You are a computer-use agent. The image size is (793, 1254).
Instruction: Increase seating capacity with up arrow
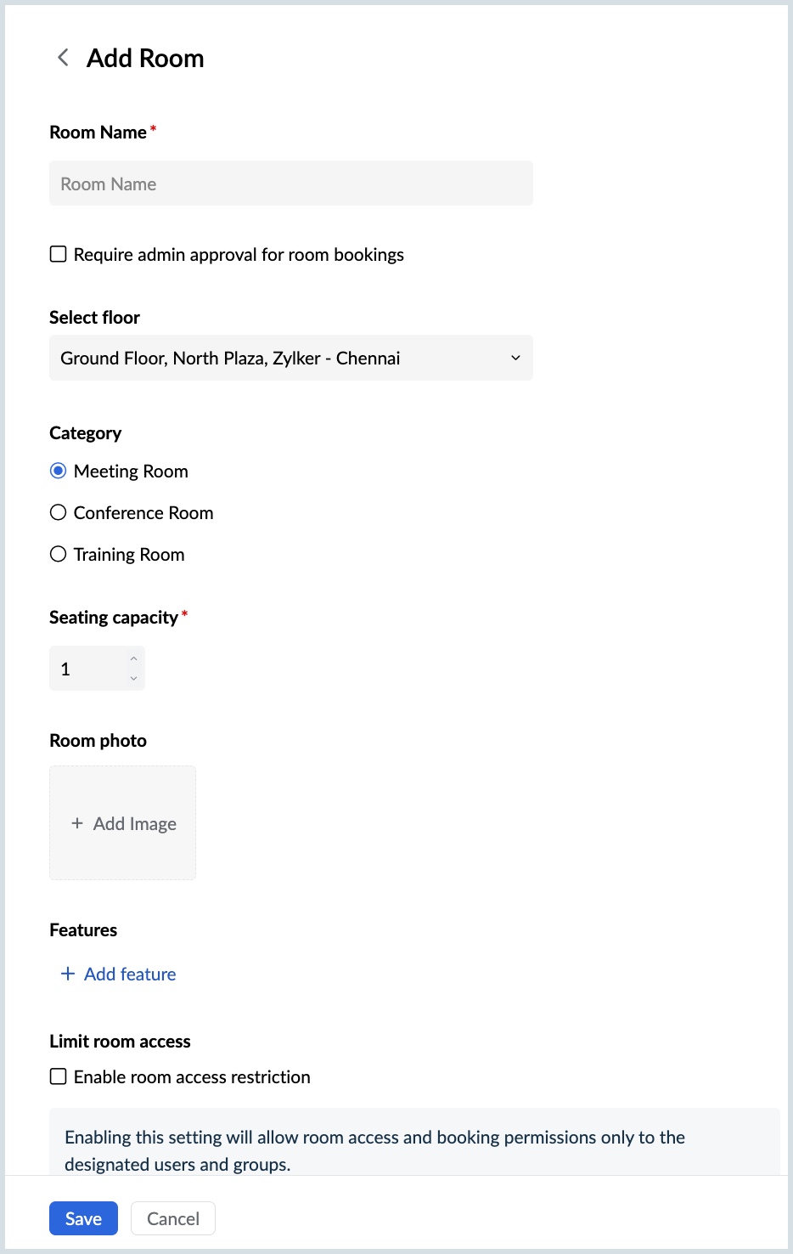click(x=133, y=659)
